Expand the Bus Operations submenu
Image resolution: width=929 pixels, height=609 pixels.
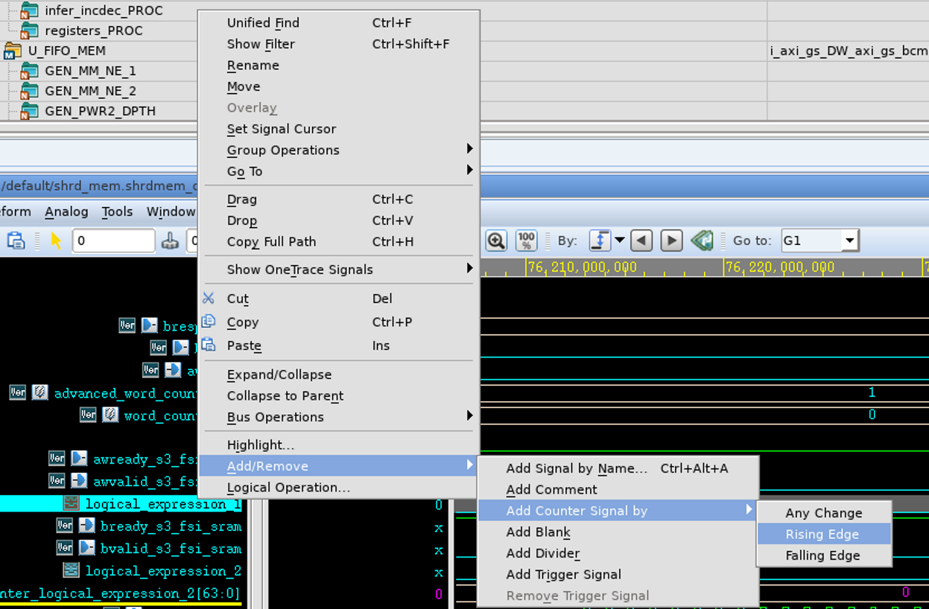(339, 417)
